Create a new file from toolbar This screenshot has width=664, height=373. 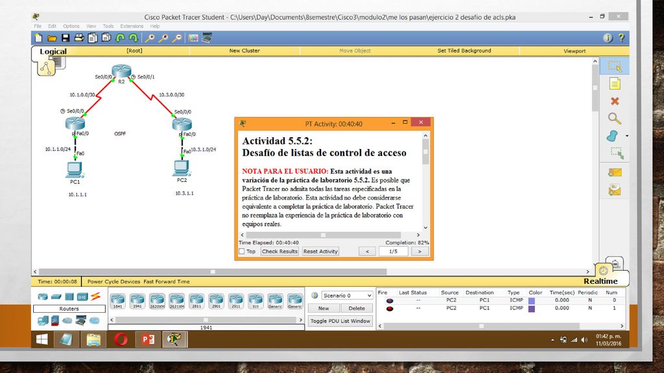click(x=38, y=38)
